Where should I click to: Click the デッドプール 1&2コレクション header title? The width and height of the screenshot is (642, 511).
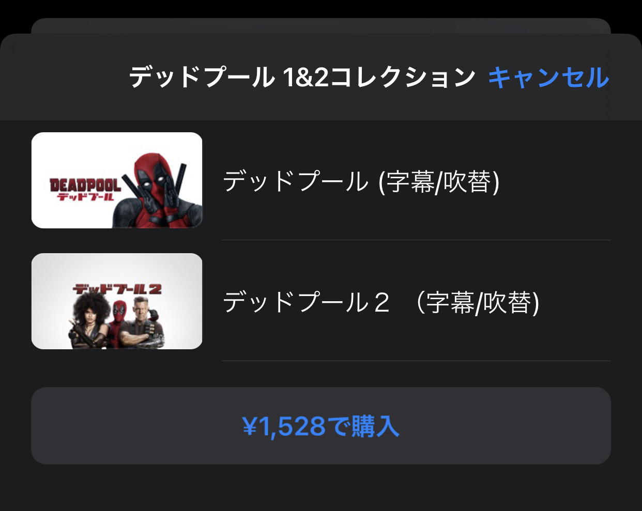tap(302, 78)
